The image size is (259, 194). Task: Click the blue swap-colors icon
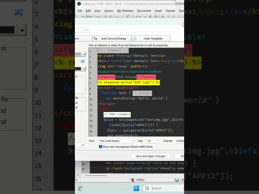click(x=83, y=61)
